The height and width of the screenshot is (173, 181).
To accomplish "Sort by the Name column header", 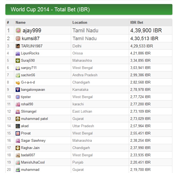I will pos(20,22).
